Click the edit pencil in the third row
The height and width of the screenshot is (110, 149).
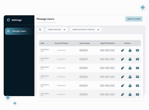(x=123, y=68)
